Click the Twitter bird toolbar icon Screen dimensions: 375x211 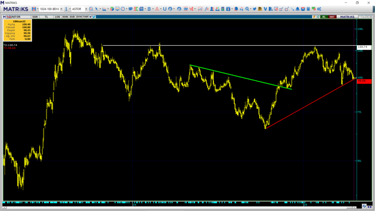255,9
